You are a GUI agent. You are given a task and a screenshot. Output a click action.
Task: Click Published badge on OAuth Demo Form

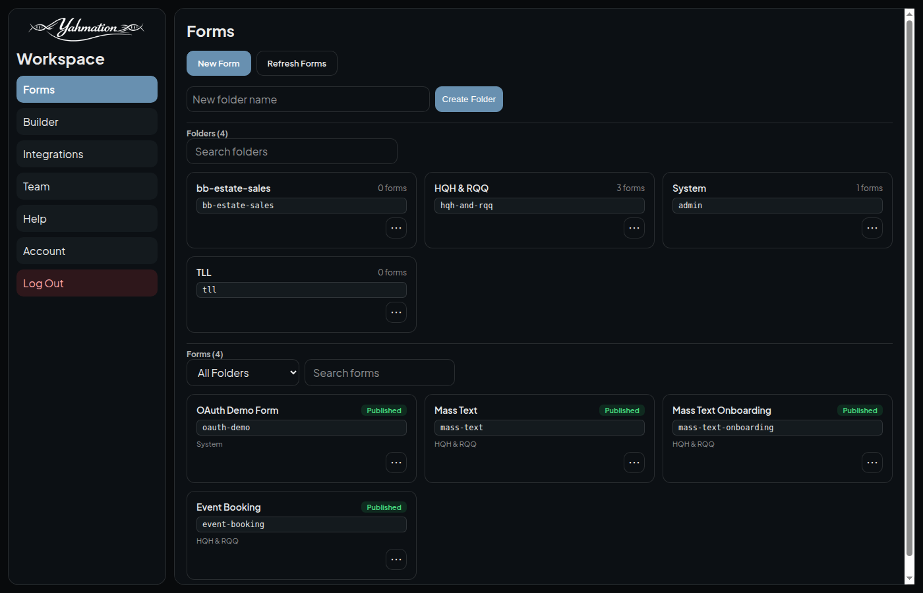[384, 410]
